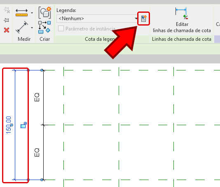Click the 150.00 dimension text value
Screen dimensions: 220x187
click(x=9, y=125)
